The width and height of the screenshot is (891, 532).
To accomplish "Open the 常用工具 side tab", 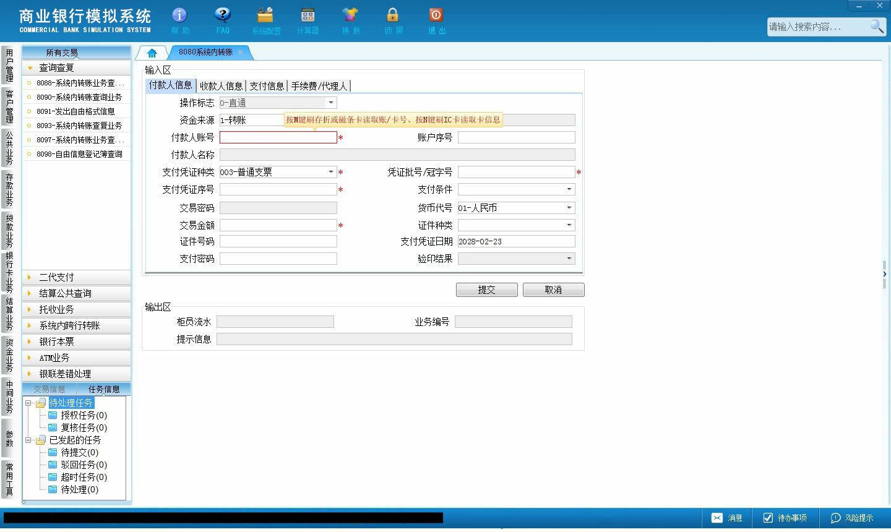I will point(9,479).
